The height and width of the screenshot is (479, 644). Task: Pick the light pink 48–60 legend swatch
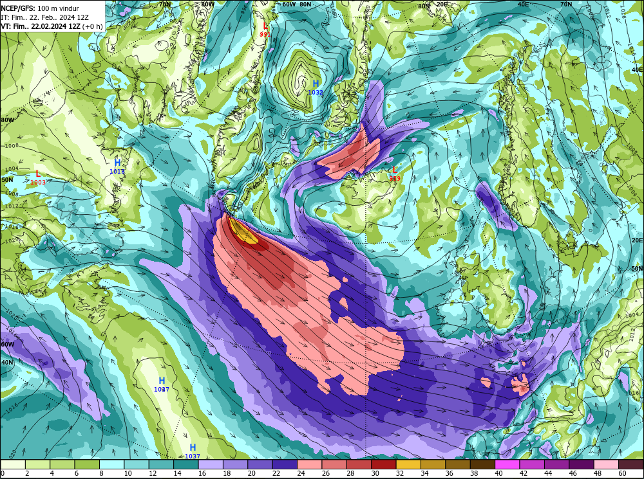606,464
